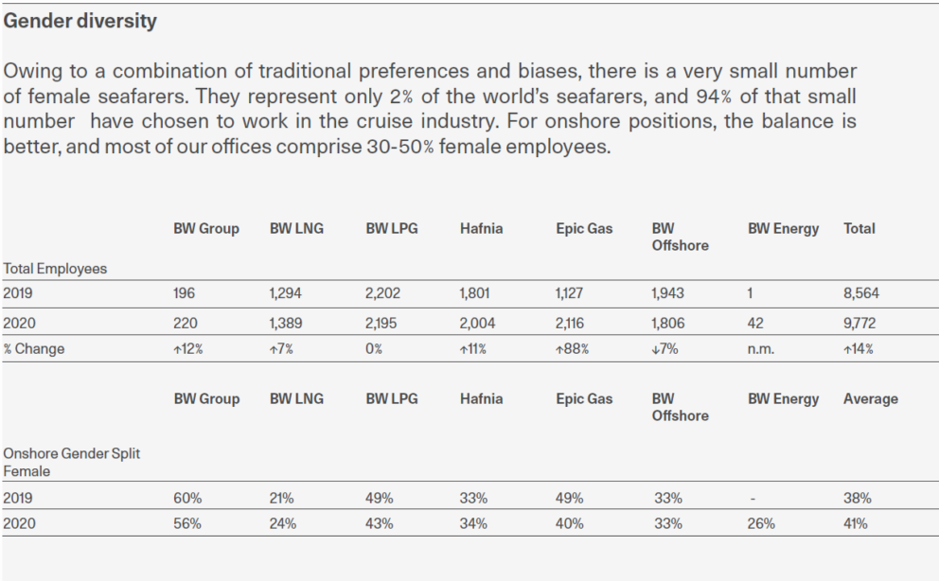Select the 2020 total employees value 9,772

859,323
